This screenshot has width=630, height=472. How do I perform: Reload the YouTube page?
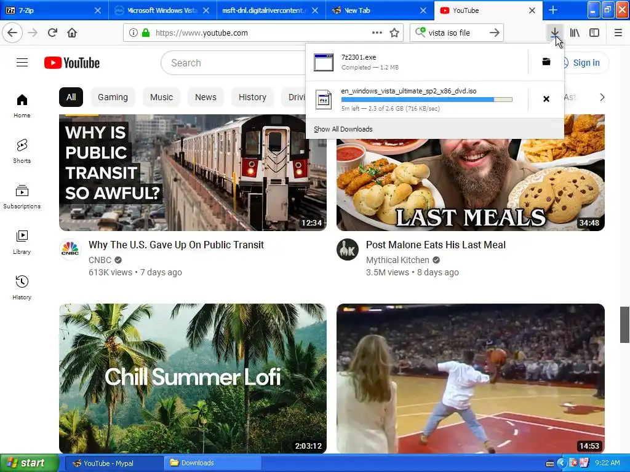[52, 33]
